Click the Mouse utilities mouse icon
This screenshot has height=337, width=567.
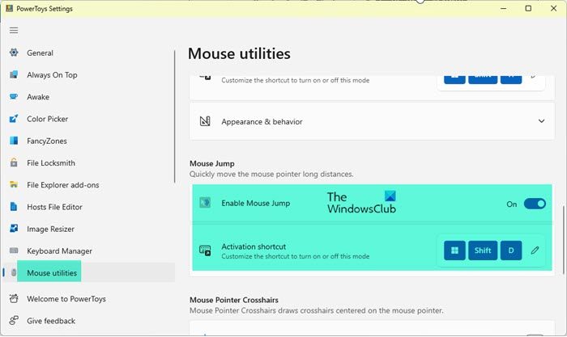pyautogui.click(x=14, y=272)
